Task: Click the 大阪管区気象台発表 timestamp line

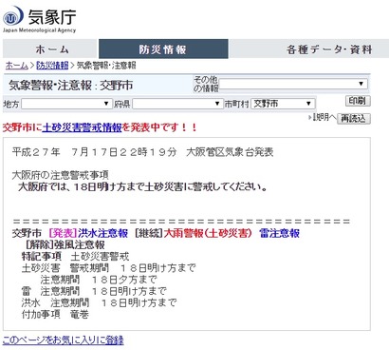Action: 142,152
